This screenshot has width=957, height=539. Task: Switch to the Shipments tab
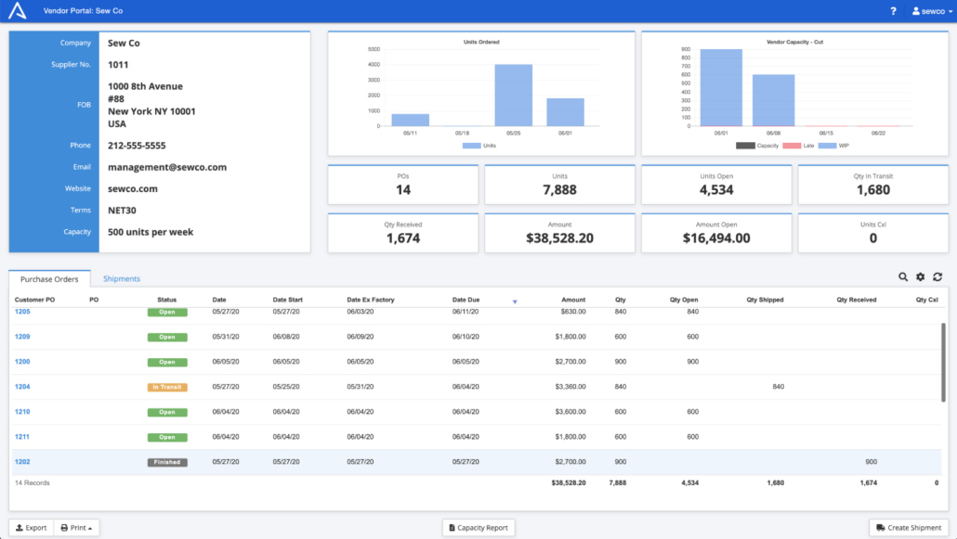click(122, 278)
